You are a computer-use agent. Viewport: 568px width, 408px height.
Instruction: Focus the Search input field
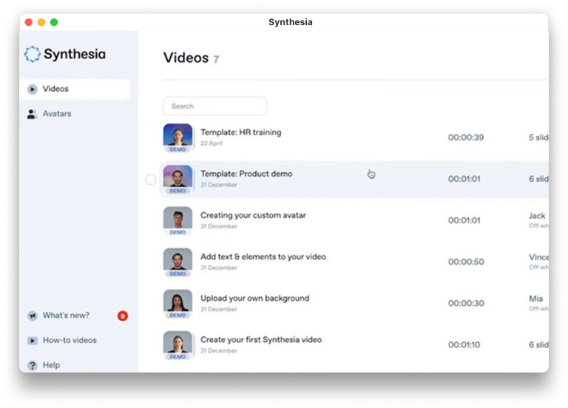coord(215,106)
